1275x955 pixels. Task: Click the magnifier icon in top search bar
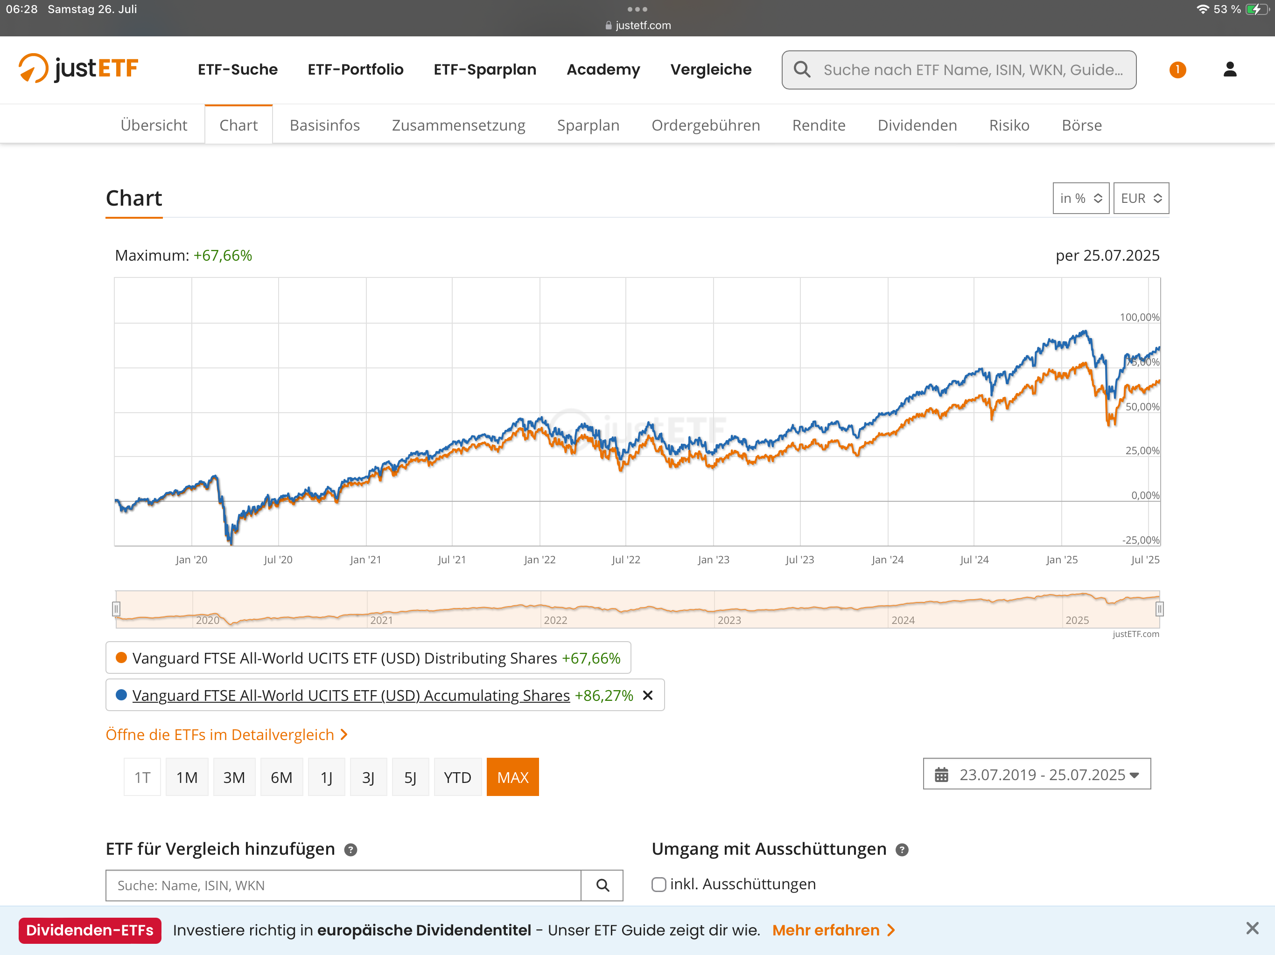802,69
